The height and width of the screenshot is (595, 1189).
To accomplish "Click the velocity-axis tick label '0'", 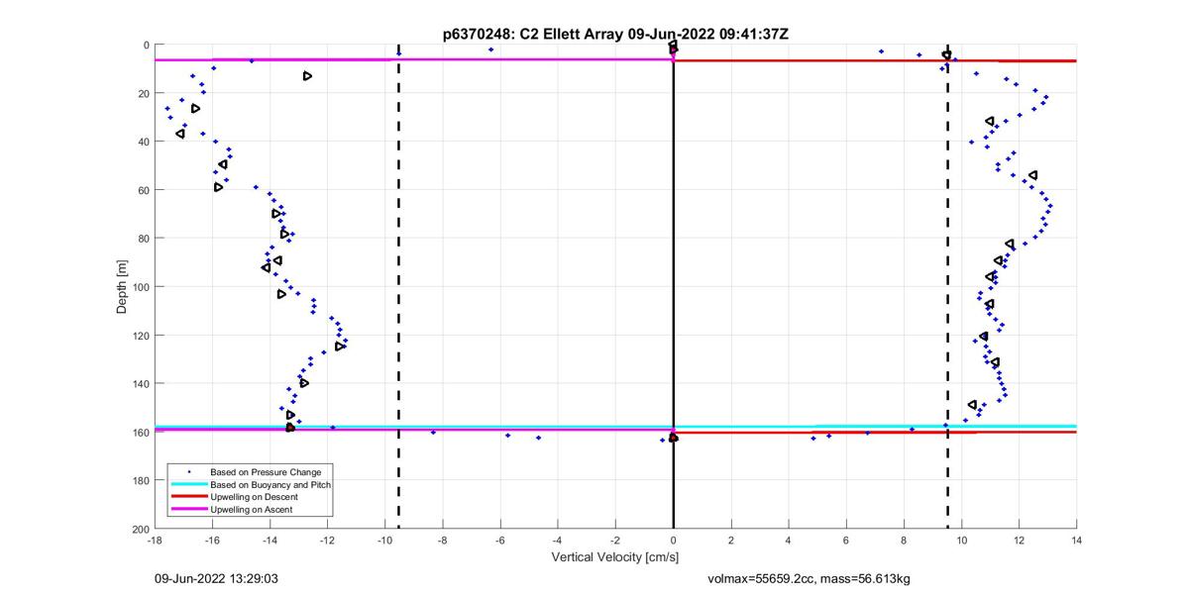I will (x=673, y=542).
